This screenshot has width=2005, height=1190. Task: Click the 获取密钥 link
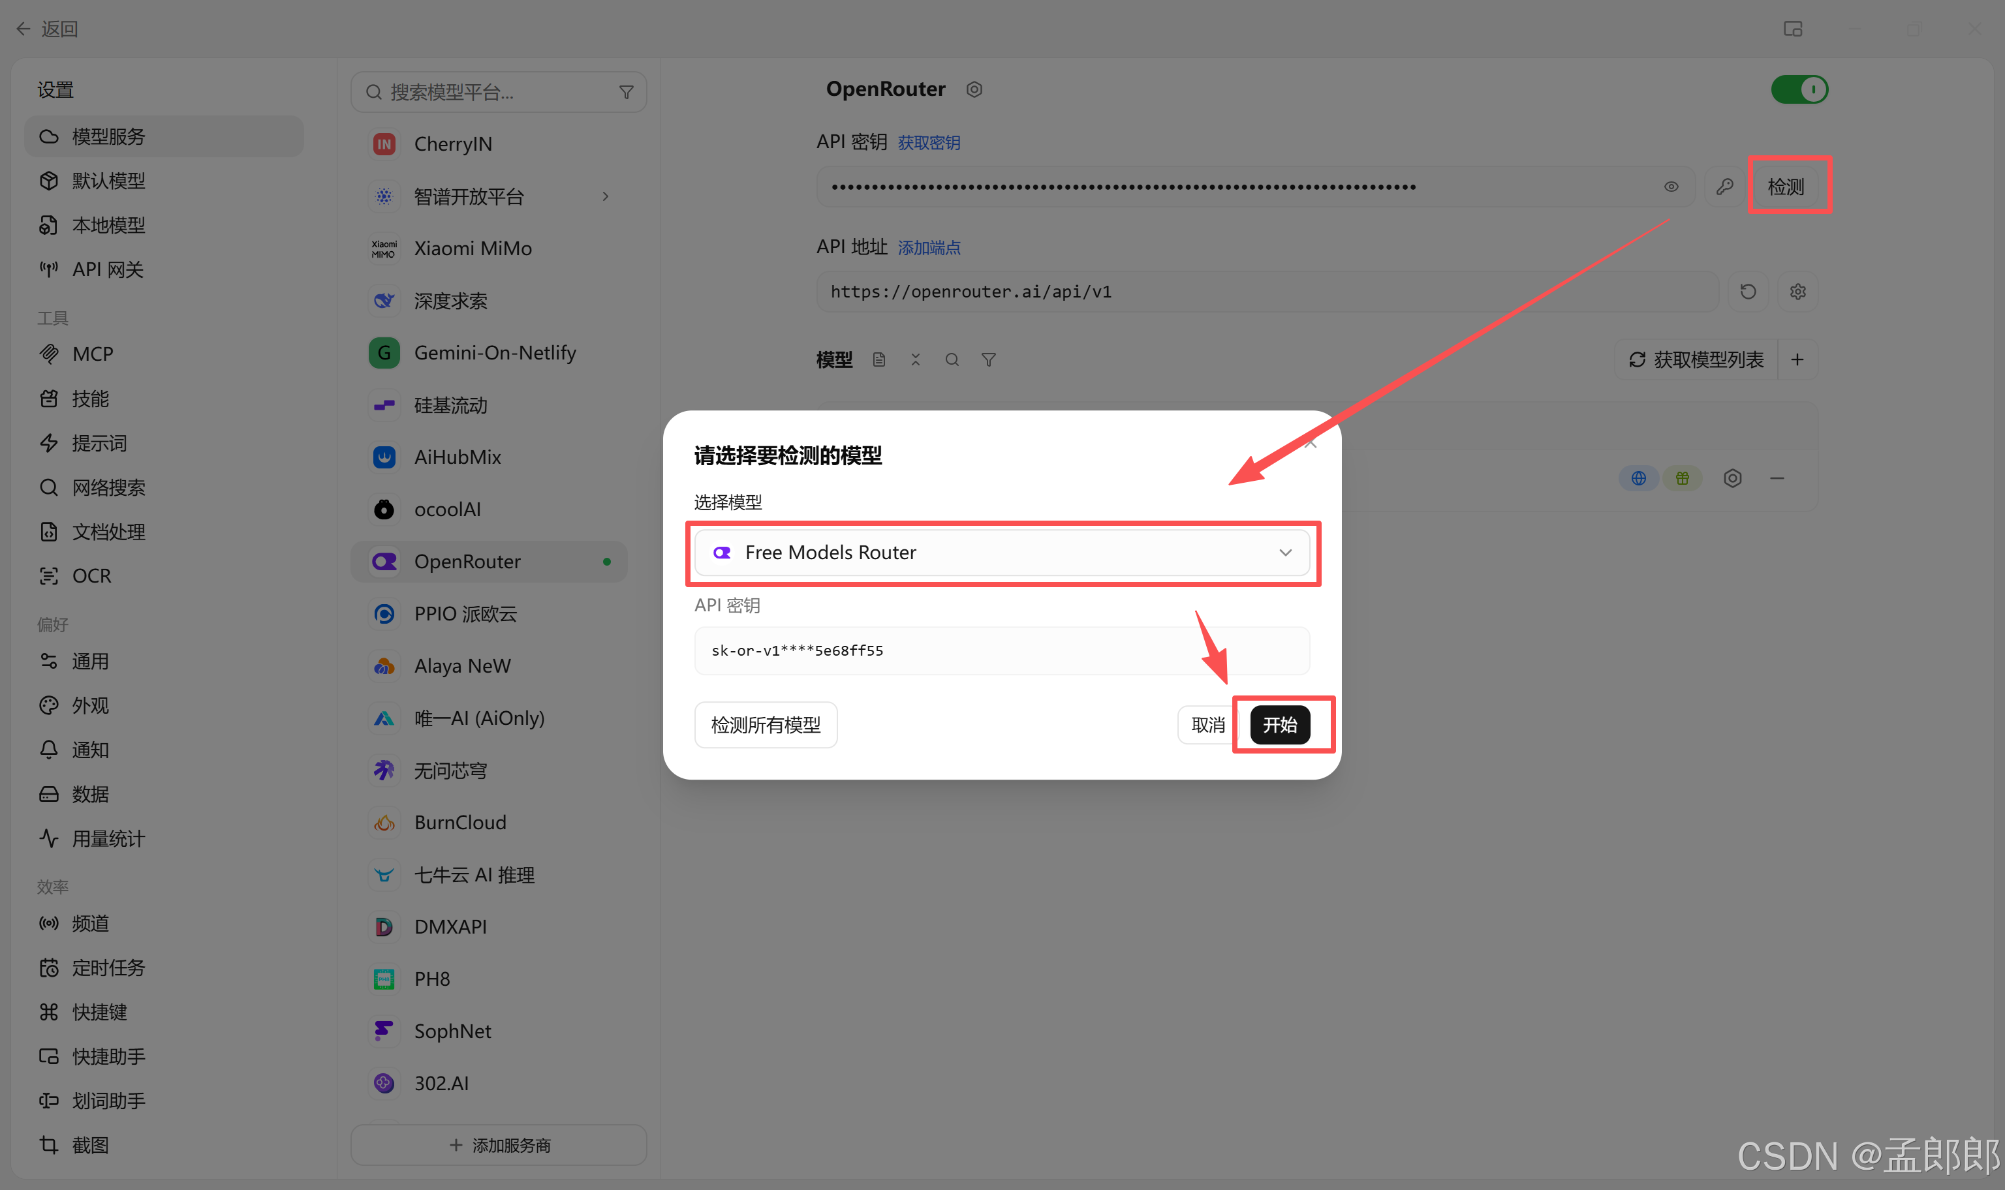click(x=929, y=143)
